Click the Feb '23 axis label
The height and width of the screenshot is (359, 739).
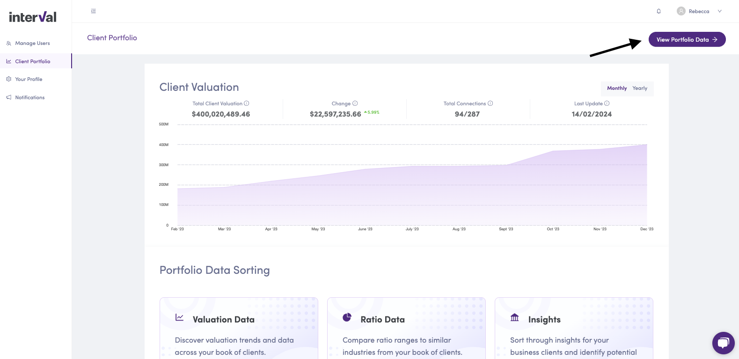pyautogui.click(x=177, y=229)
